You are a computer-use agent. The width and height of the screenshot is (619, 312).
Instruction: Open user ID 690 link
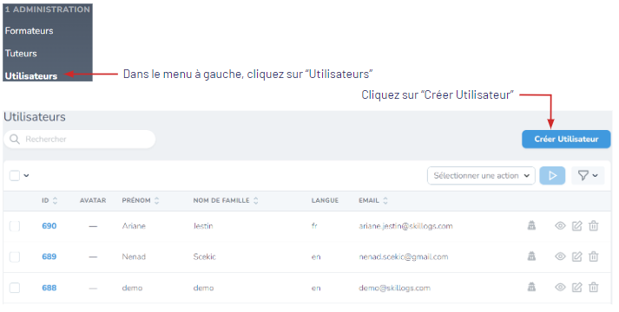coord(49,226)
